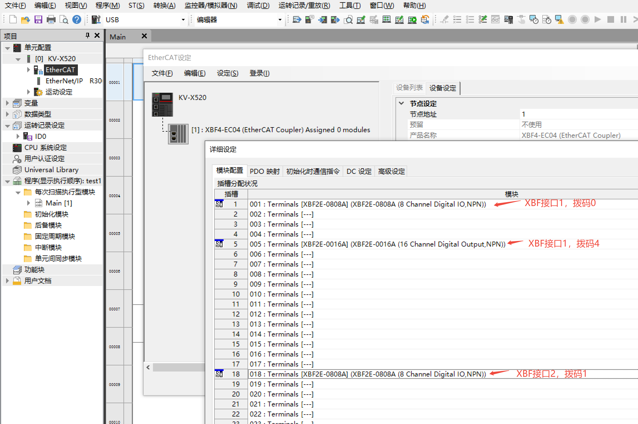
Task: Collapse the 节点设定 section
Action: coord(401,103)
